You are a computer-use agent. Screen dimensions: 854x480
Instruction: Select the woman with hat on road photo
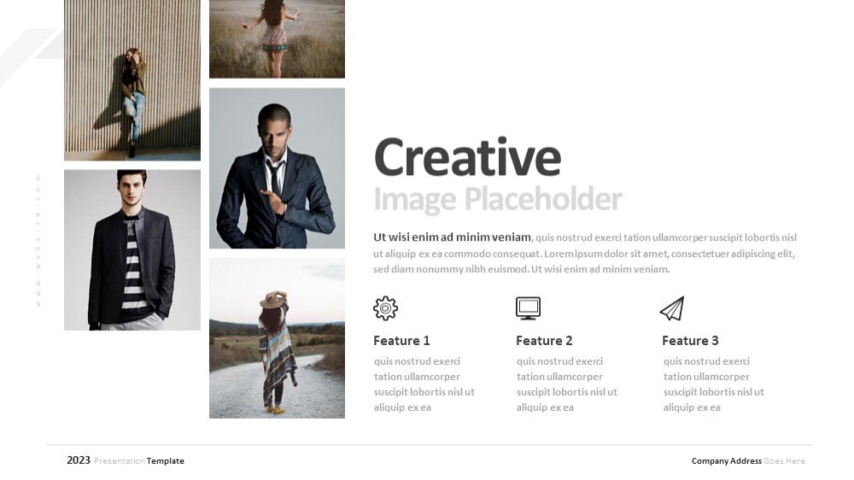tap(277, 338)
